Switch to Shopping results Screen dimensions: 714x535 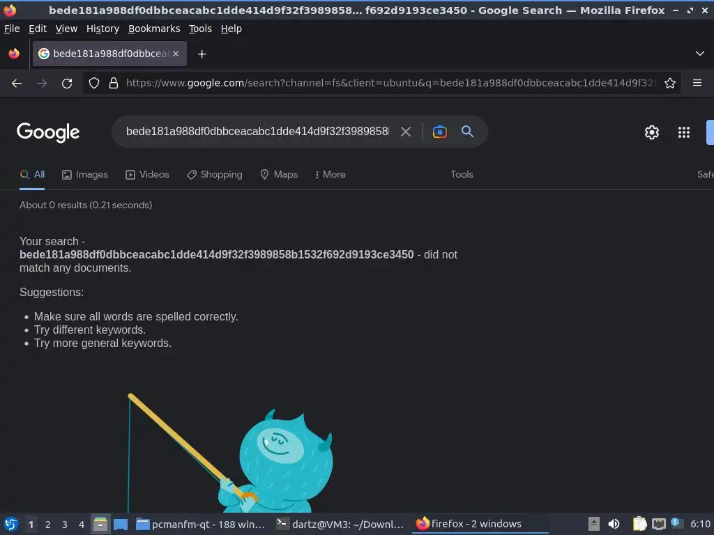click(215, 175)
